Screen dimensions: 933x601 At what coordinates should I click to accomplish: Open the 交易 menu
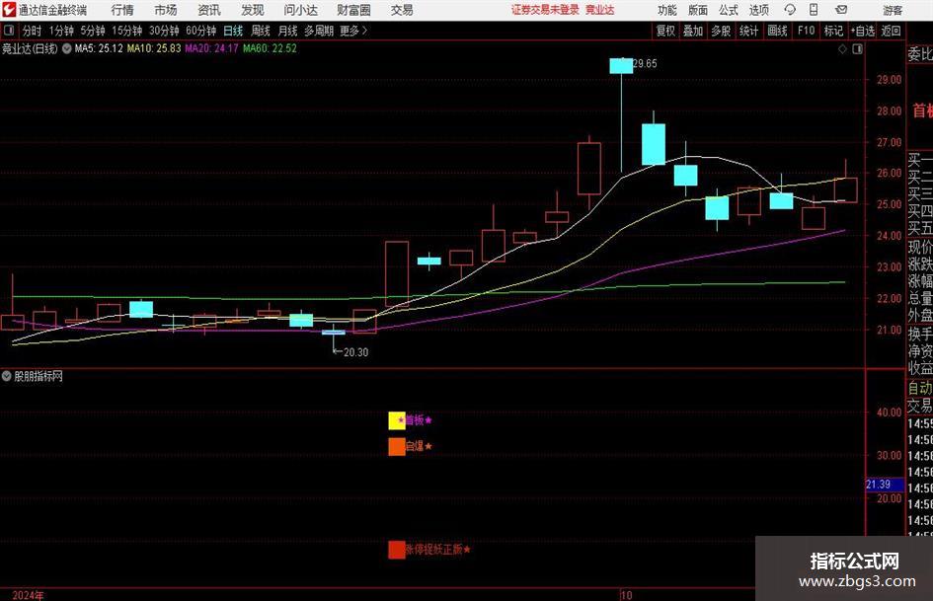(402, 10)
